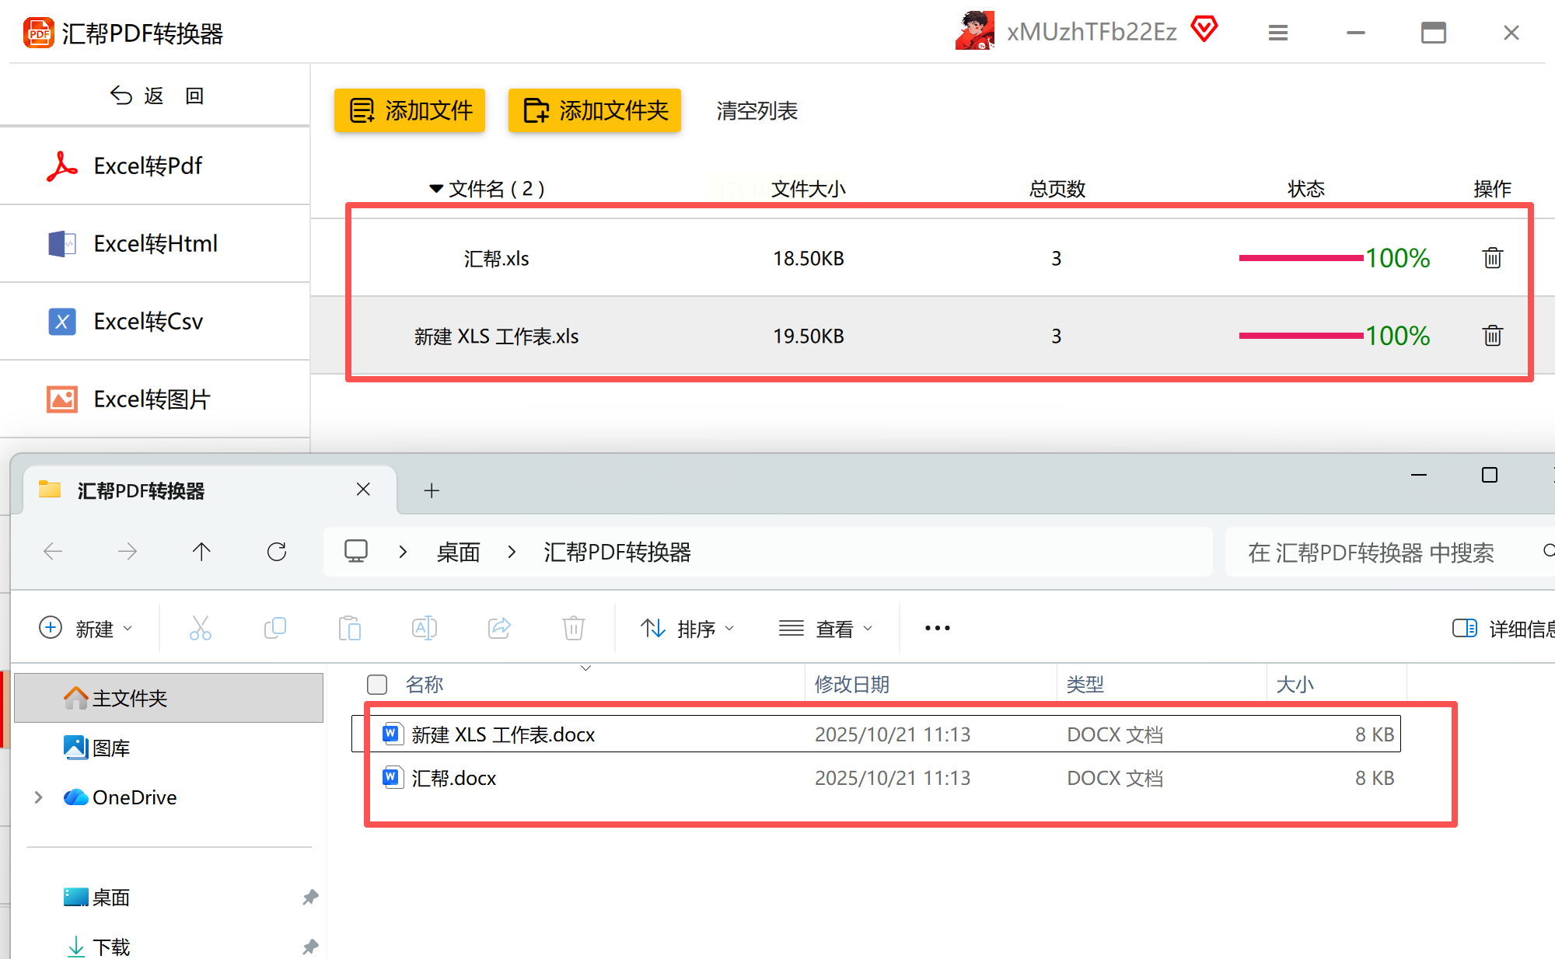Expand the OneDrive tree node
The image size is (1555, 959).
[38, 797]
